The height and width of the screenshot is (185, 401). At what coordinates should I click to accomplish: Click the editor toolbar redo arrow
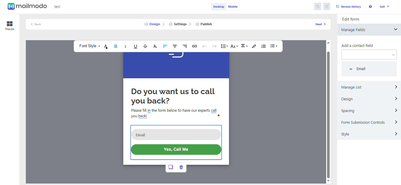[x=214, y=46]
